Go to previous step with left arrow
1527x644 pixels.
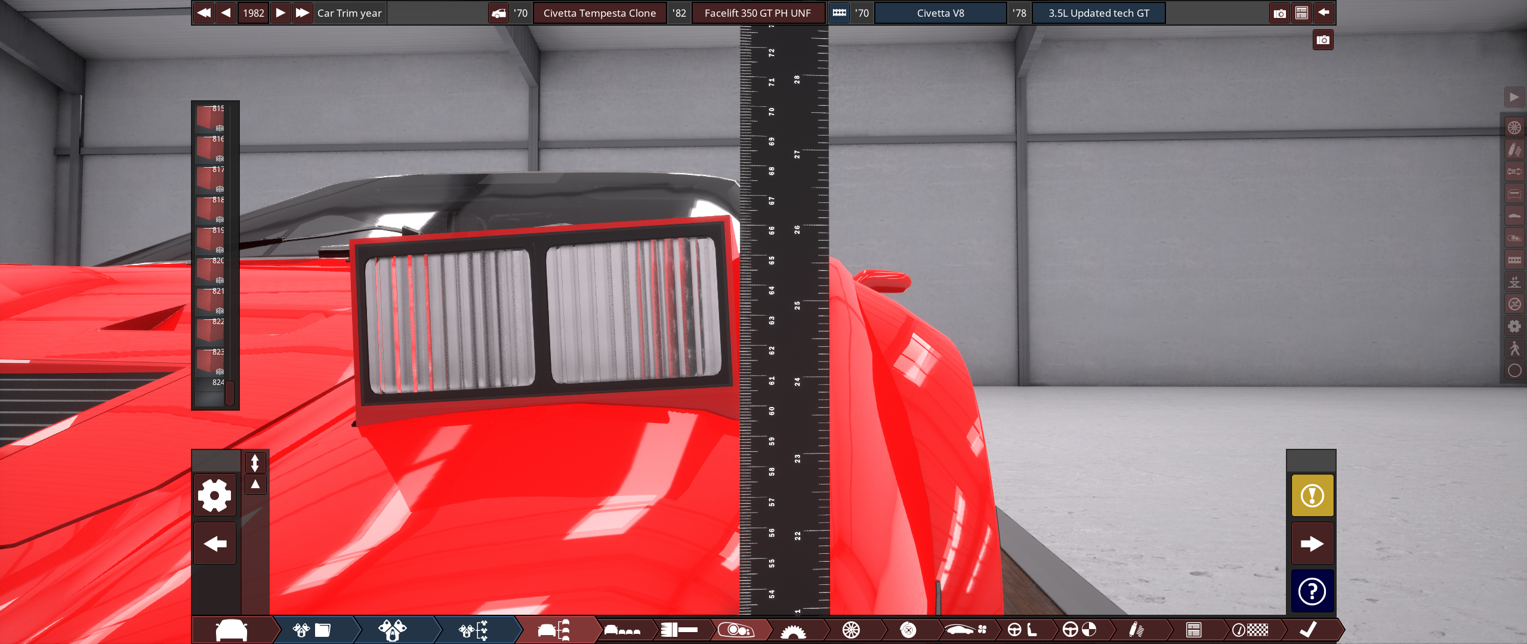click(x=215, y=543)
